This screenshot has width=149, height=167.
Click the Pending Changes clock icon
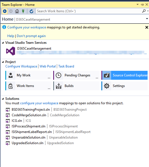click(x=58, y=75)
